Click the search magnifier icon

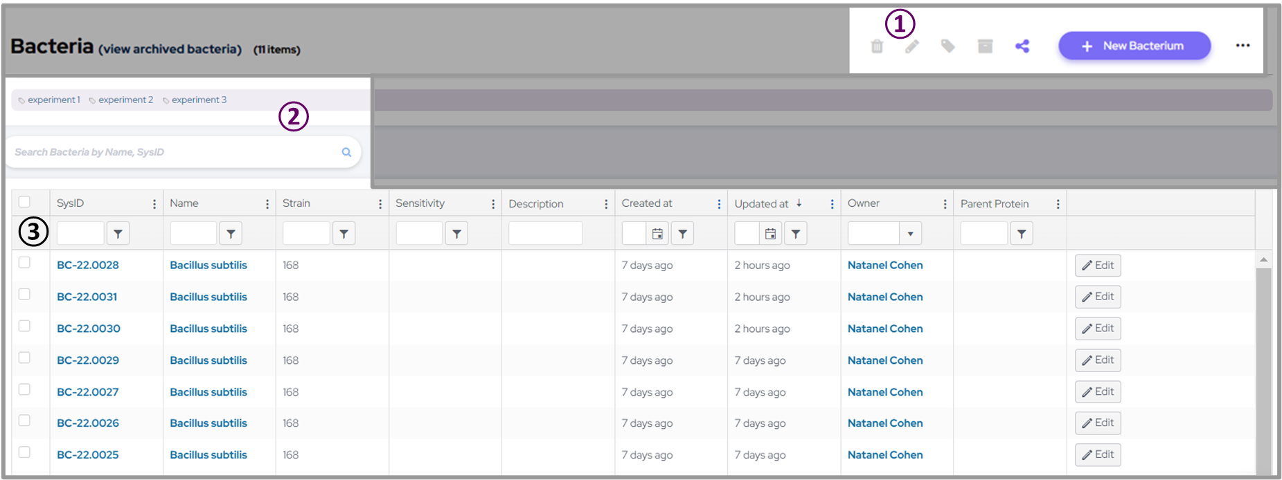[x=346, y=152]
